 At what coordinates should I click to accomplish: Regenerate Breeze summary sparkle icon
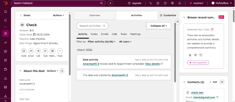point(212,30)
